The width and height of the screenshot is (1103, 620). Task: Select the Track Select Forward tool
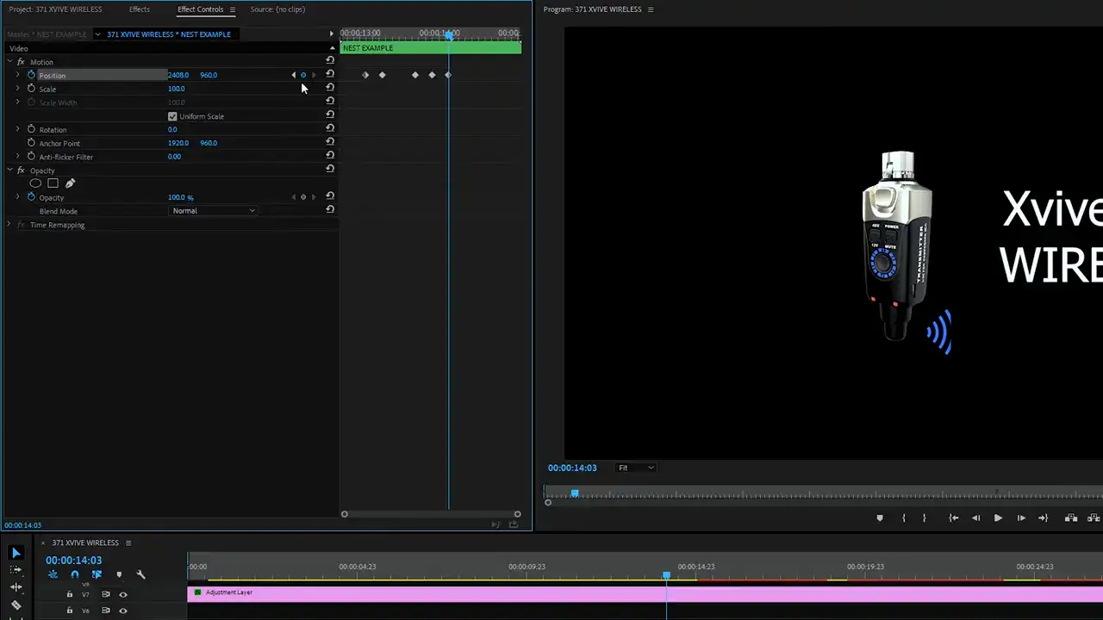pyautogui.click(x=16, y=570)
